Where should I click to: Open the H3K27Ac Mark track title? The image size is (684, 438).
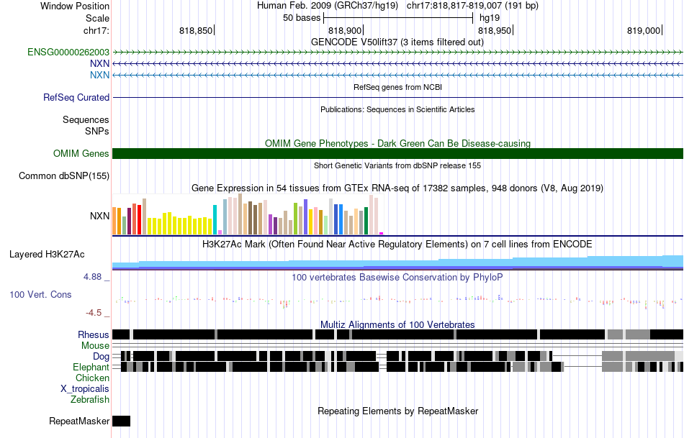click(x=397, y=244)
